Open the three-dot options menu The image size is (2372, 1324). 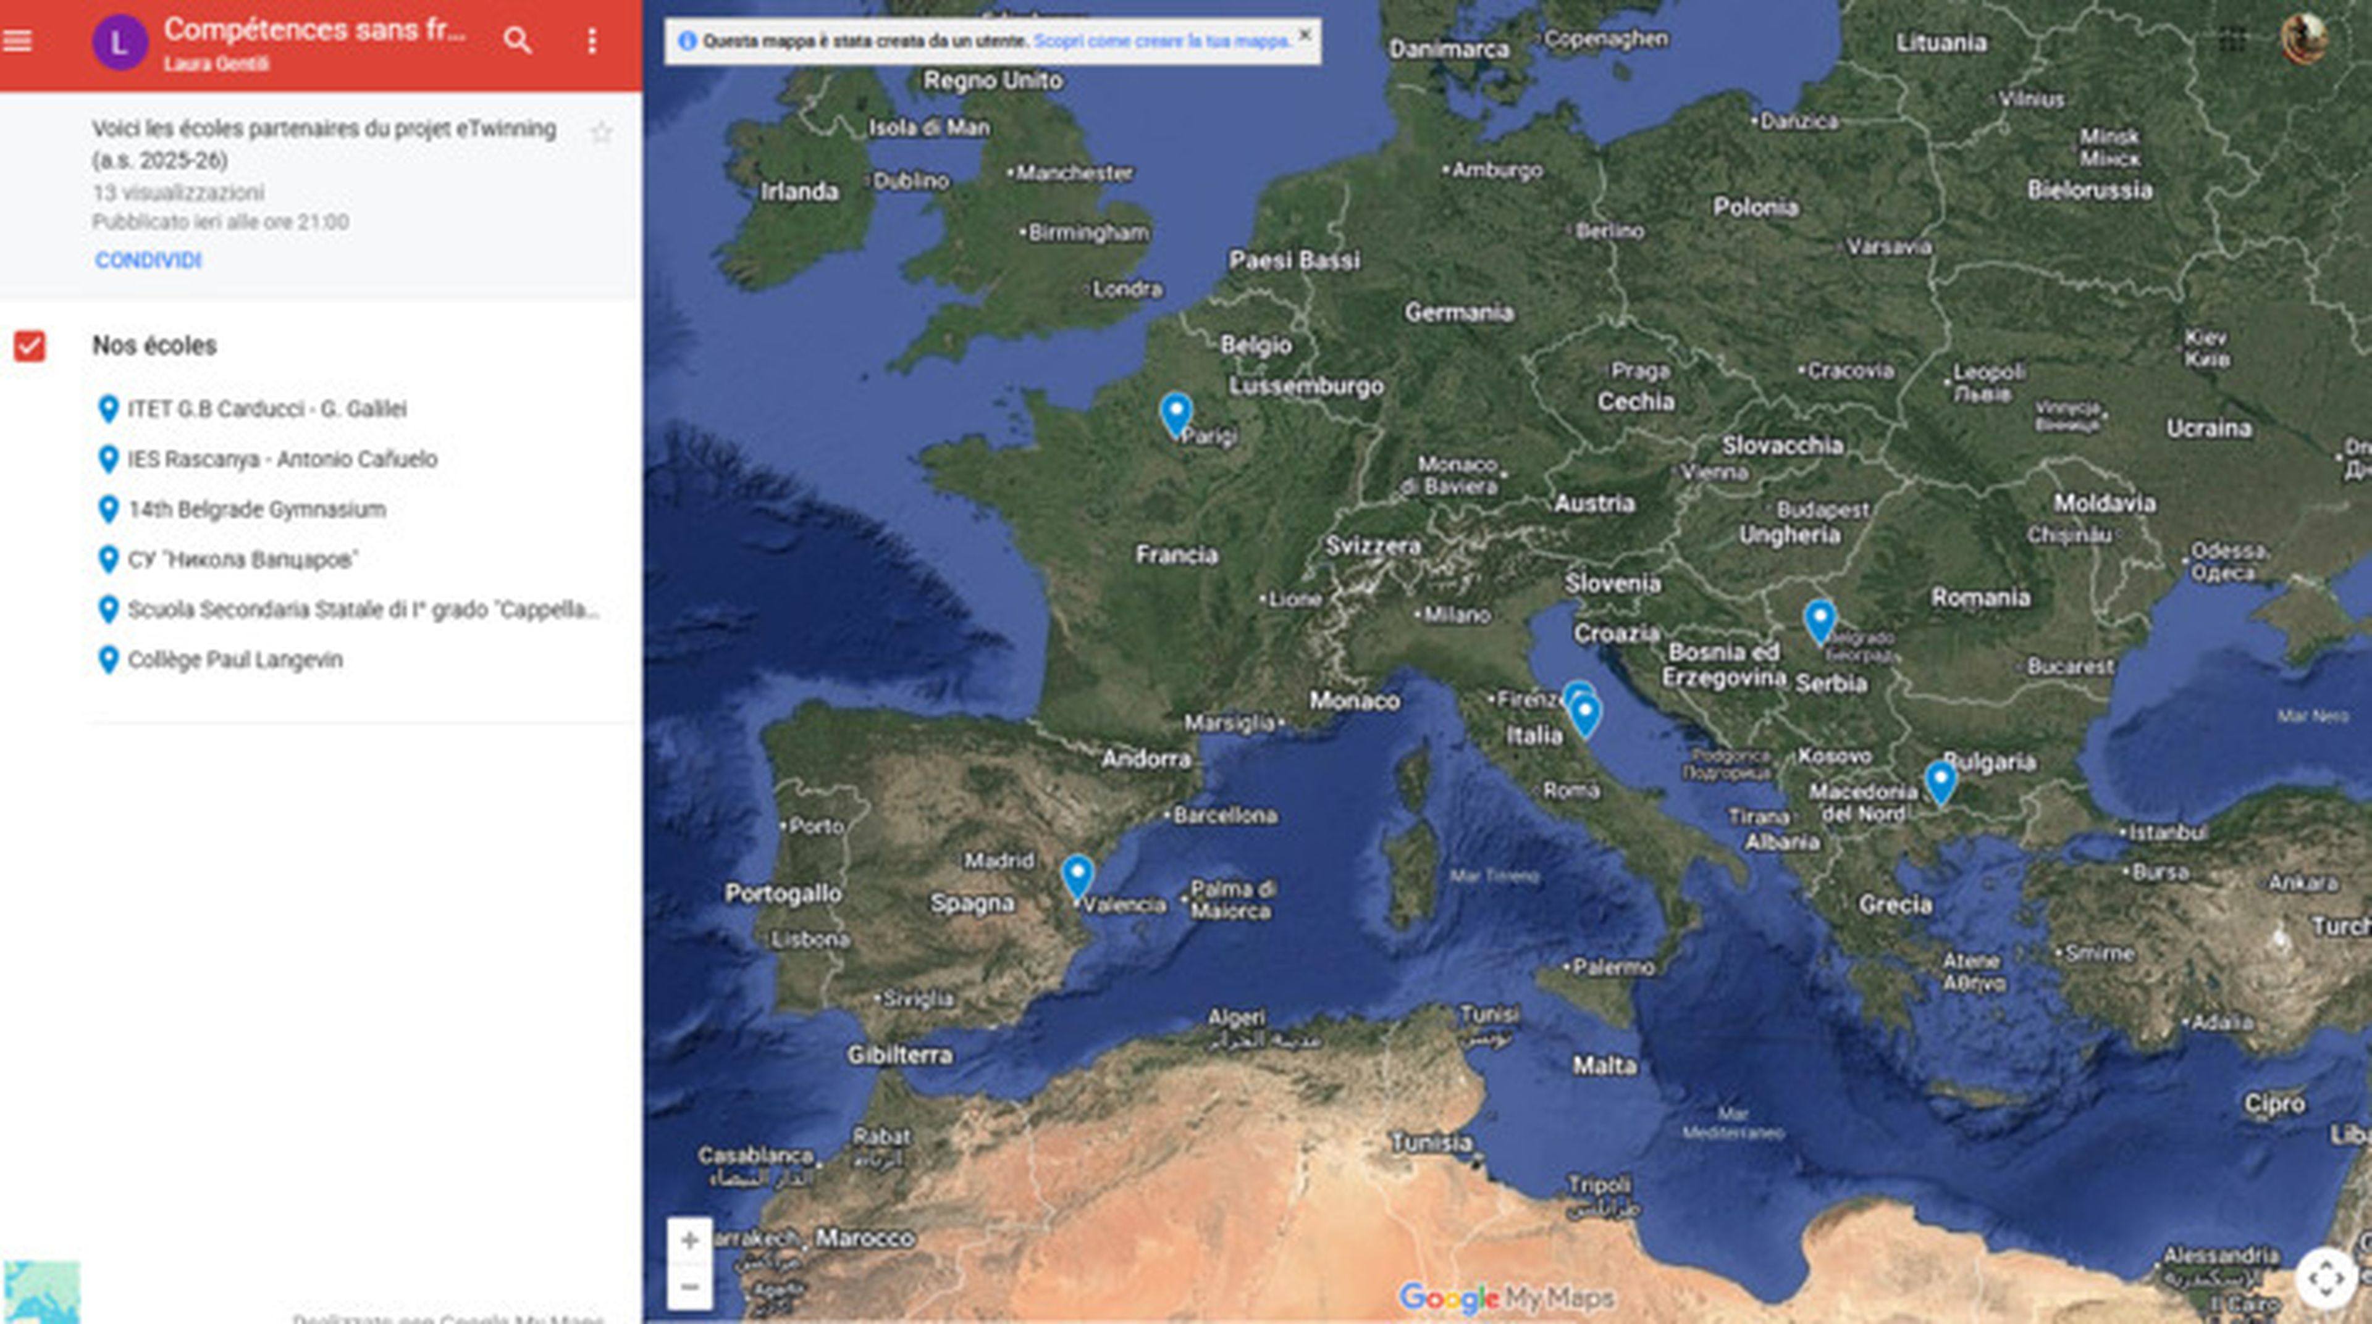point(592,41)
